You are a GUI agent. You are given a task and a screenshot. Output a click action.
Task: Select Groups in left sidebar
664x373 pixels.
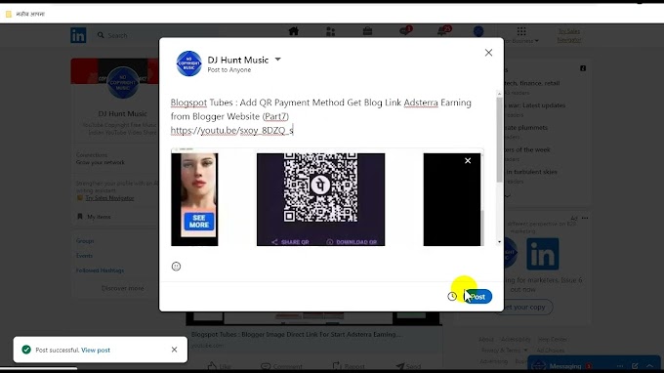click(x=85, y=241)
